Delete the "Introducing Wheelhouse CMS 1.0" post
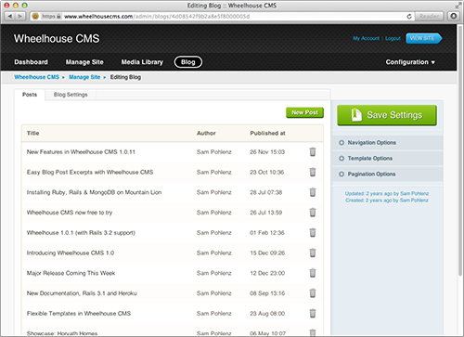This screenshot has width=464, height=337. [x=313, y=253]
